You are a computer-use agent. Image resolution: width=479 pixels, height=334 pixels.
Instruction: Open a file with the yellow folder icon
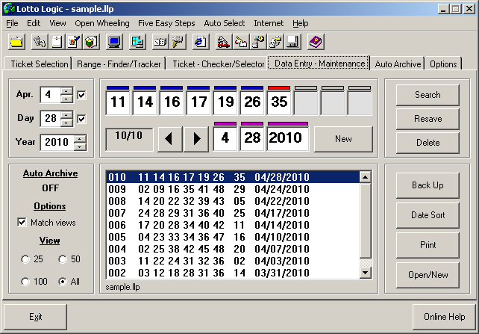(x=16, y=42)
